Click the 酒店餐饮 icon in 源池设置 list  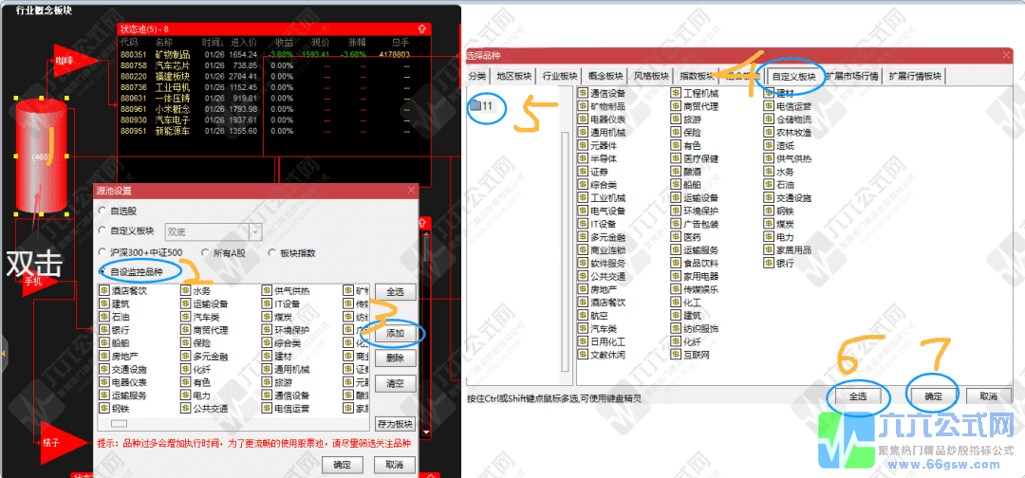coord(104,290)
